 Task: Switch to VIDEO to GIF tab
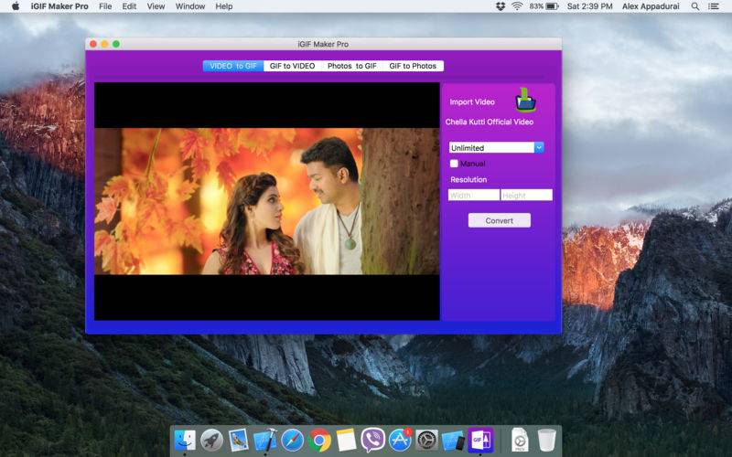point(233,66)
